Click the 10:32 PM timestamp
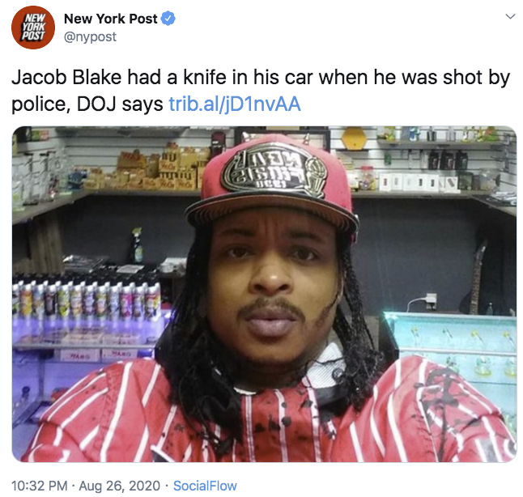The height and width of the screenshot is (497, 523). [40, 486]
